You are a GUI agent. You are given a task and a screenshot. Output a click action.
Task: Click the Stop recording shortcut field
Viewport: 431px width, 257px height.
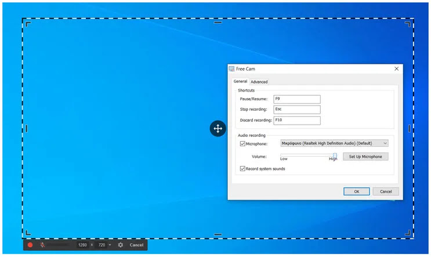pos(297,110)
